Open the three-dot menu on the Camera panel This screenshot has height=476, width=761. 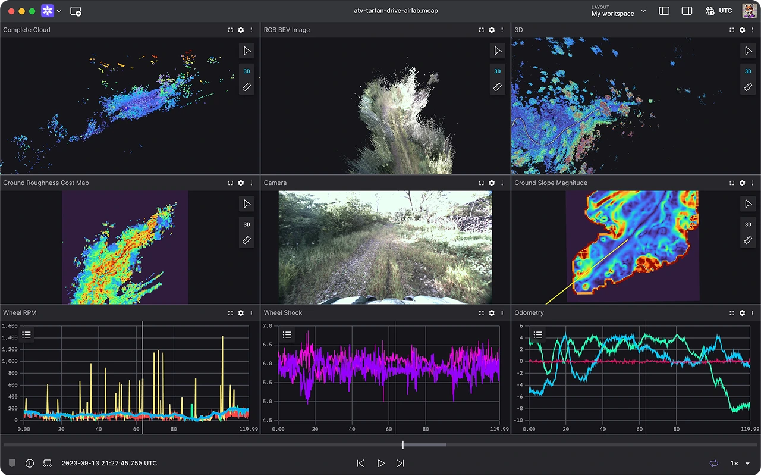coord(502,183)
